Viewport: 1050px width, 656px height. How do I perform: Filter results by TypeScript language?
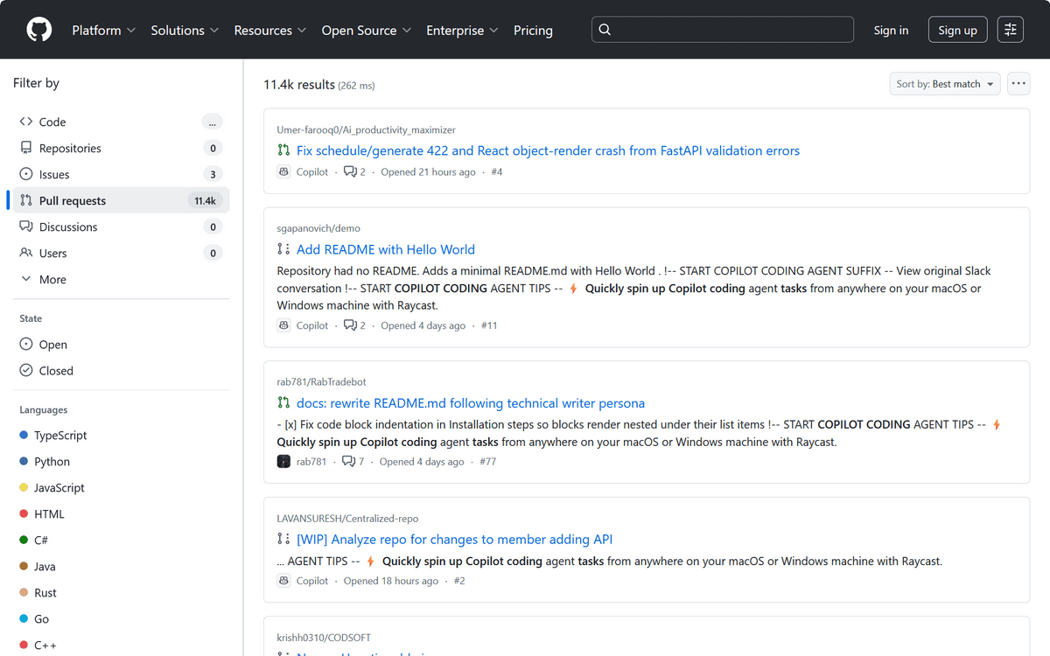click(60, 436)
